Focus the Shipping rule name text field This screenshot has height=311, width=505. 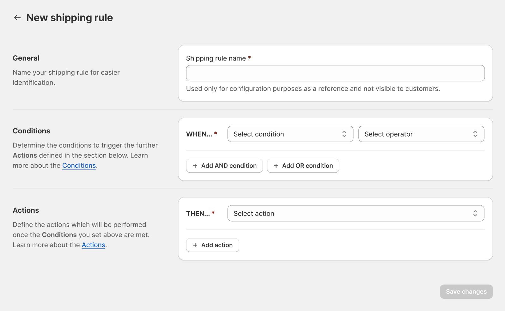[335, 73]
